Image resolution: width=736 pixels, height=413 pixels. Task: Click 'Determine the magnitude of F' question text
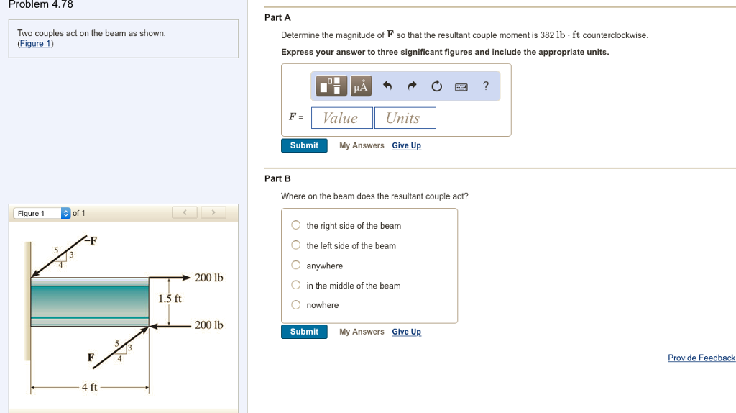[465, 35]
